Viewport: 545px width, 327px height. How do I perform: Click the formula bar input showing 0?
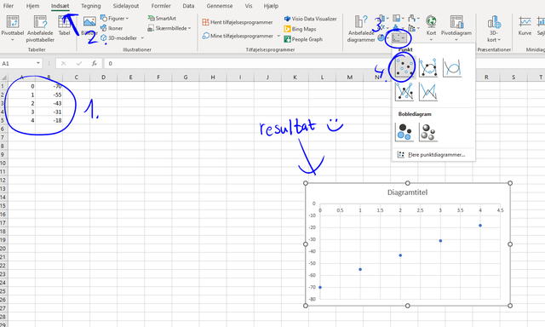click(x=324, y=63)
